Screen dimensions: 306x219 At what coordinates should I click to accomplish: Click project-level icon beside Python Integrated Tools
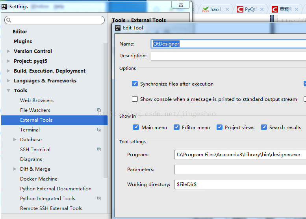point(99,198)
